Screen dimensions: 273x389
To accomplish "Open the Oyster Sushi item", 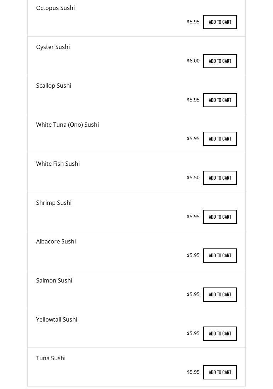I will 53,47.
